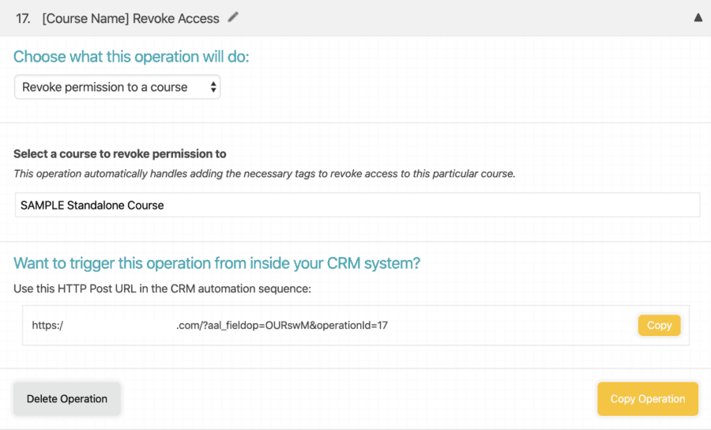
Task: Click the blank area inside the URL box
Action: tap(513, 325)
